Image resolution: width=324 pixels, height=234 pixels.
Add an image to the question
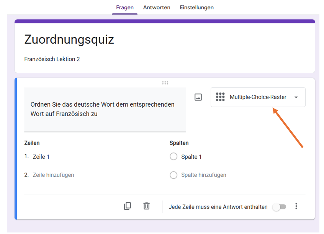pos(198,97)
